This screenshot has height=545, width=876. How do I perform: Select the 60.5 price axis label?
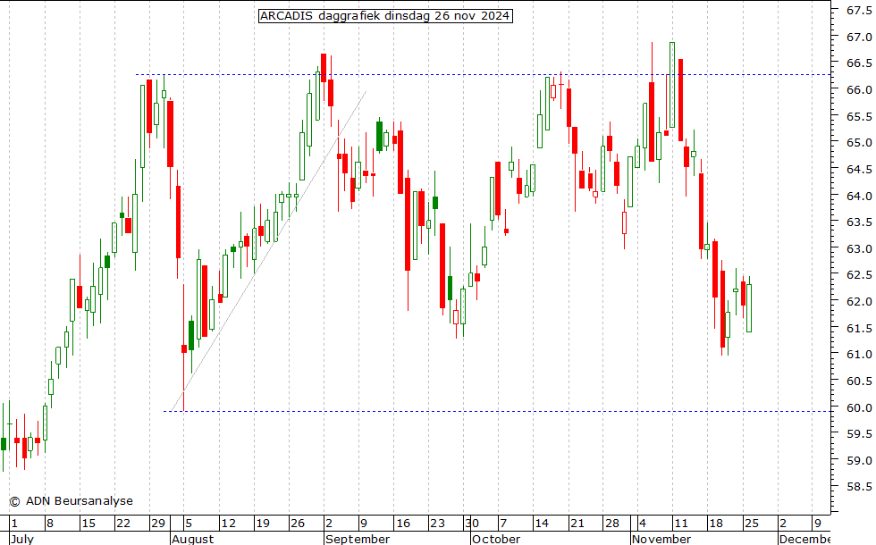click(859, 381)
